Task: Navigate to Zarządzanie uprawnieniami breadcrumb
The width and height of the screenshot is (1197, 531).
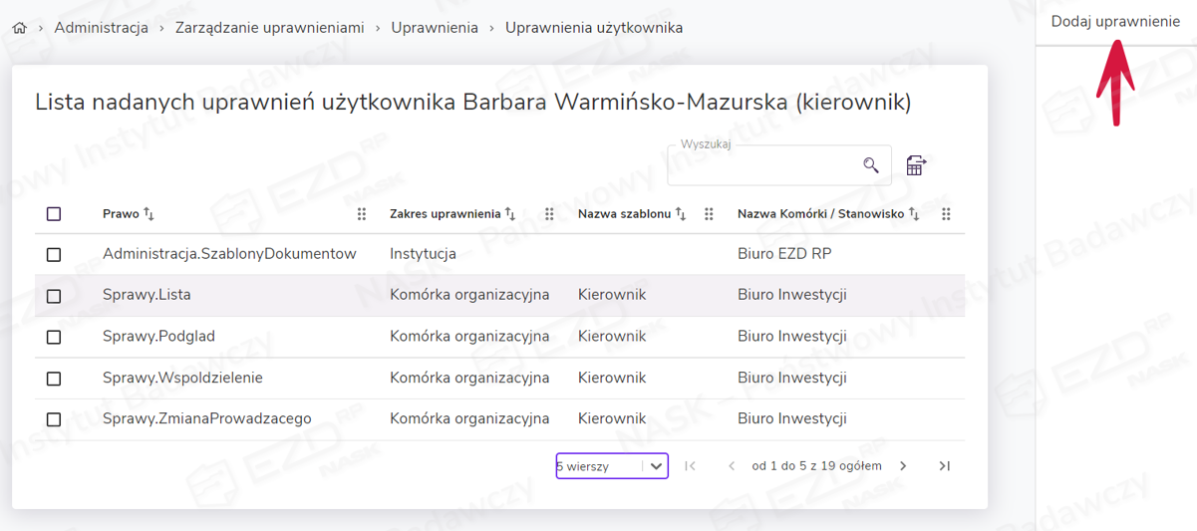Action: pos(269,28)
